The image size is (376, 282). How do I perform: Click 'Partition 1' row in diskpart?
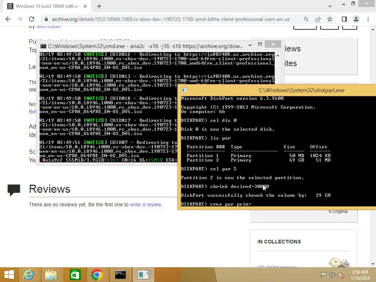click(258, 156)
